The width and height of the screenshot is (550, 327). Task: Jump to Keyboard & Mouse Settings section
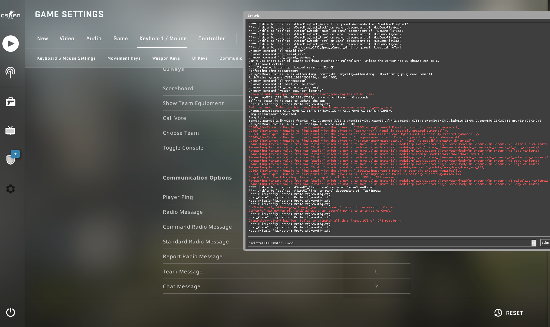point(66,58)
